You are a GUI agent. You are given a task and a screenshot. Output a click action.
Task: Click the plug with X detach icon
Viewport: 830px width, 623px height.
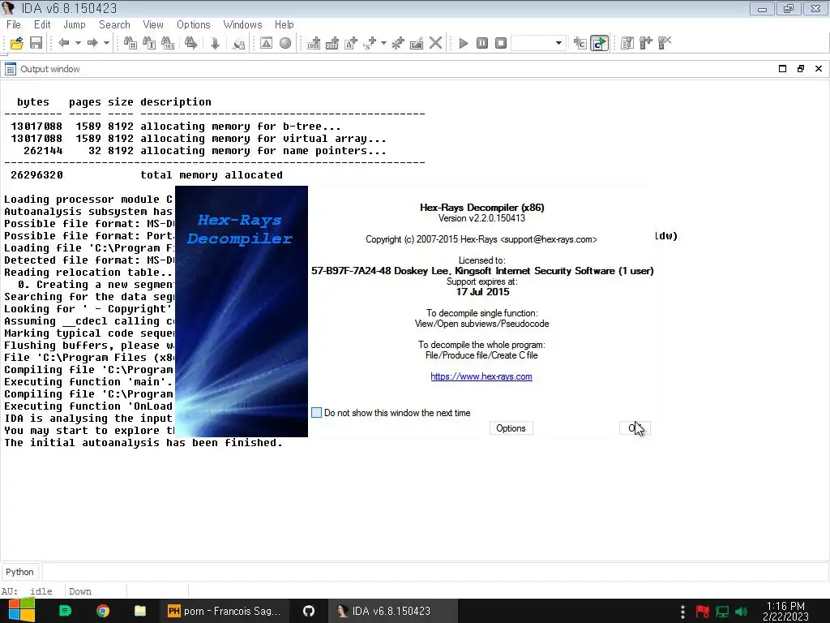tap(665, 43)
